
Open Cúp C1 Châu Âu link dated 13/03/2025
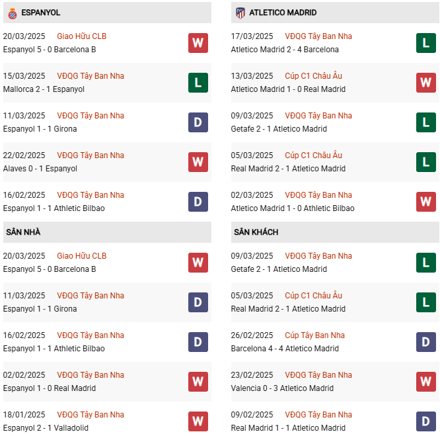pyautogui.click(x=313, y=76)
